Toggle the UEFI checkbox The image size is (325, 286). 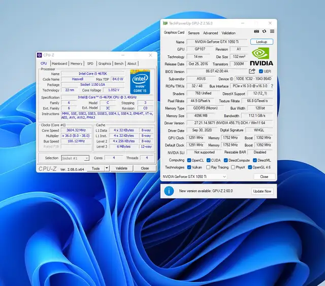261,71
